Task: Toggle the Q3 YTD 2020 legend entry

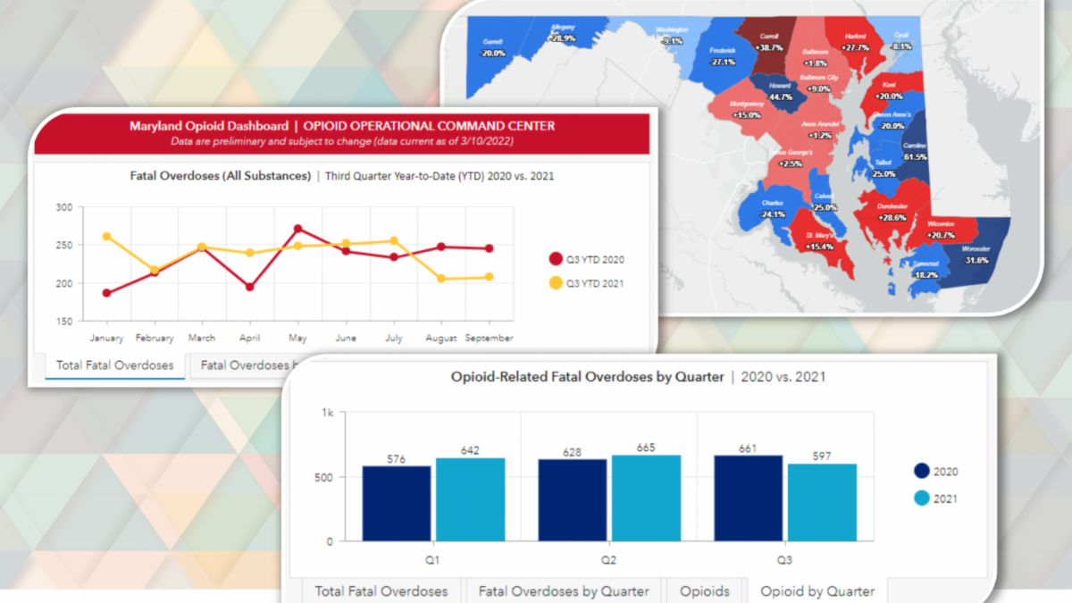Action: tap(586, 259)
